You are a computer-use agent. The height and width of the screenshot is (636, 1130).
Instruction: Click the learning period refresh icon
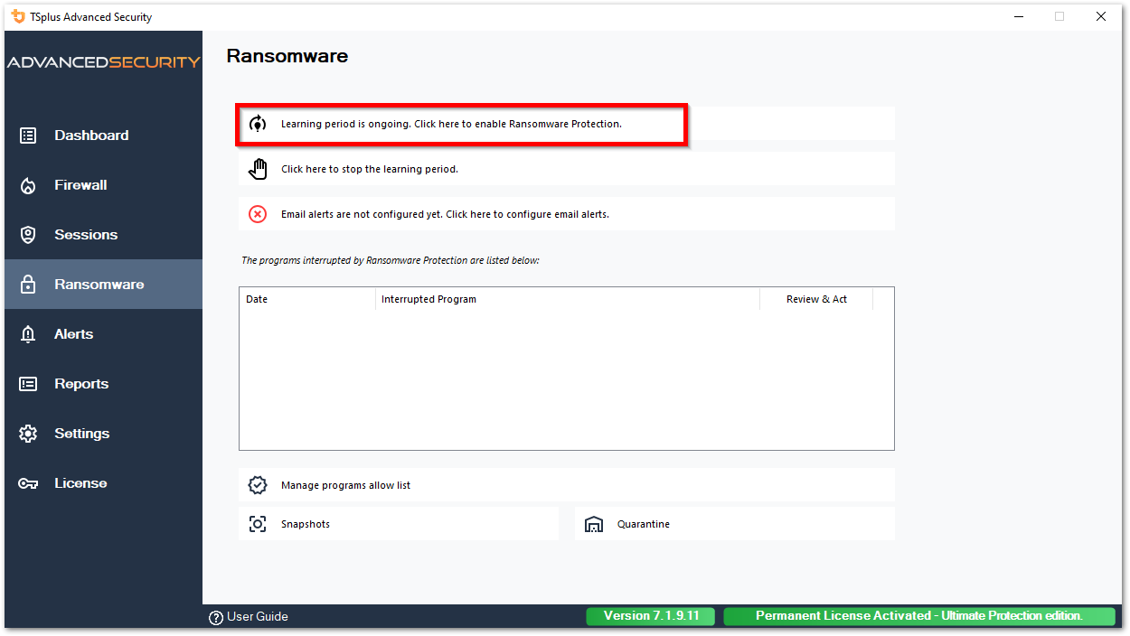click(x=258, y=123)
